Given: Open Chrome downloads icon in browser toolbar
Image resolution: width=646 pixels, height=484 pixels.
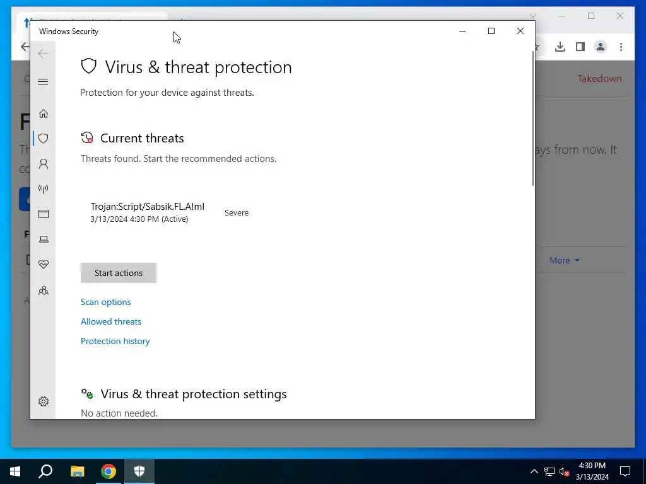Looking at the screenshot, I should (x=560, y=47).
